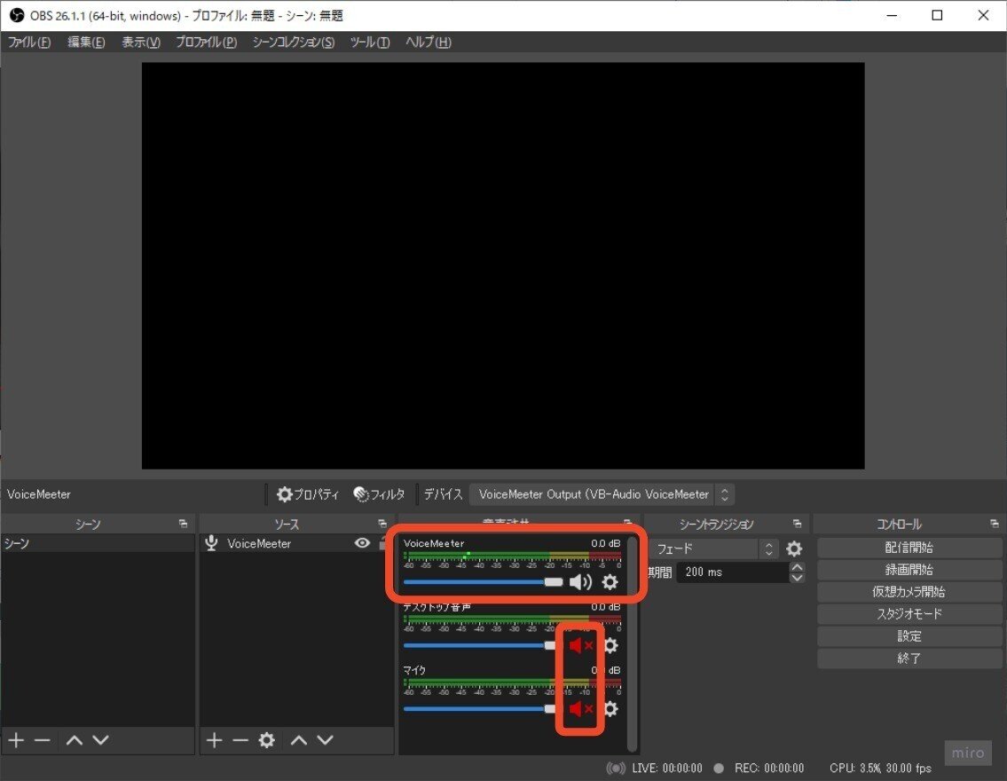Click the 200 ms duration field
The image size is (1007, 781).
[x=733, y=572]
